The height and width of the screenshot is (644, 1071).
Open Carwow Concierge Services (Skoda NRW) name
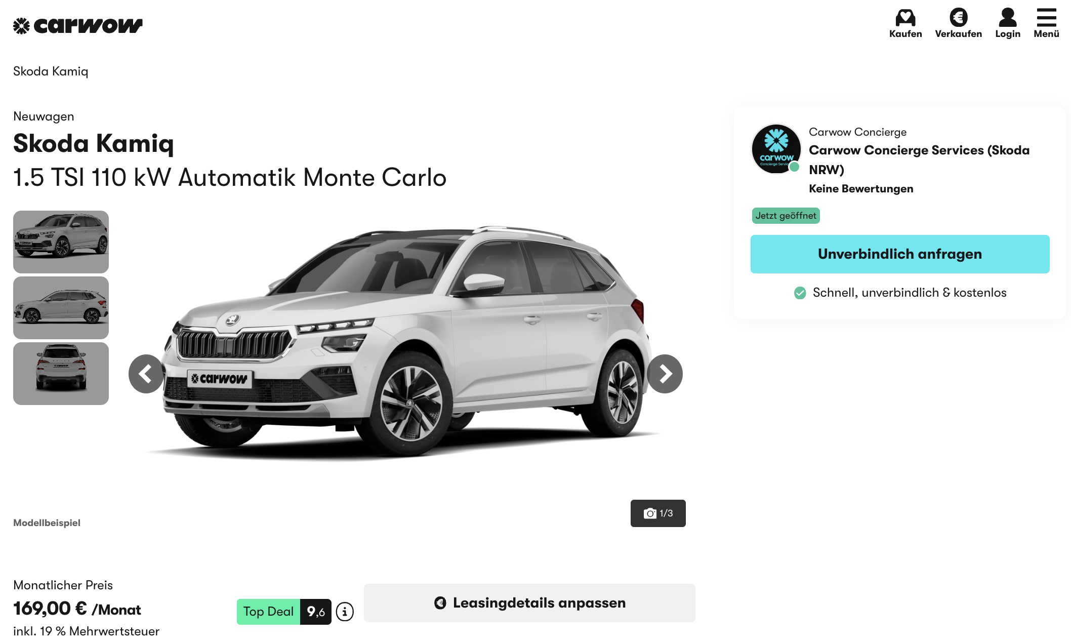coord(919,159)
